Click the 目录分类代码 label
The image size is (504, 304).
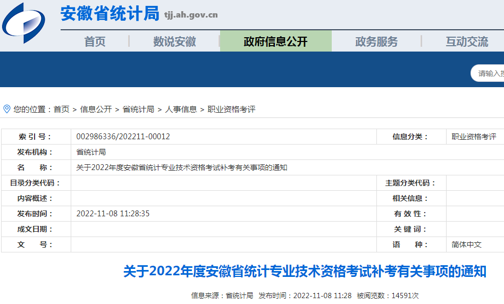[x=35, y=183]
